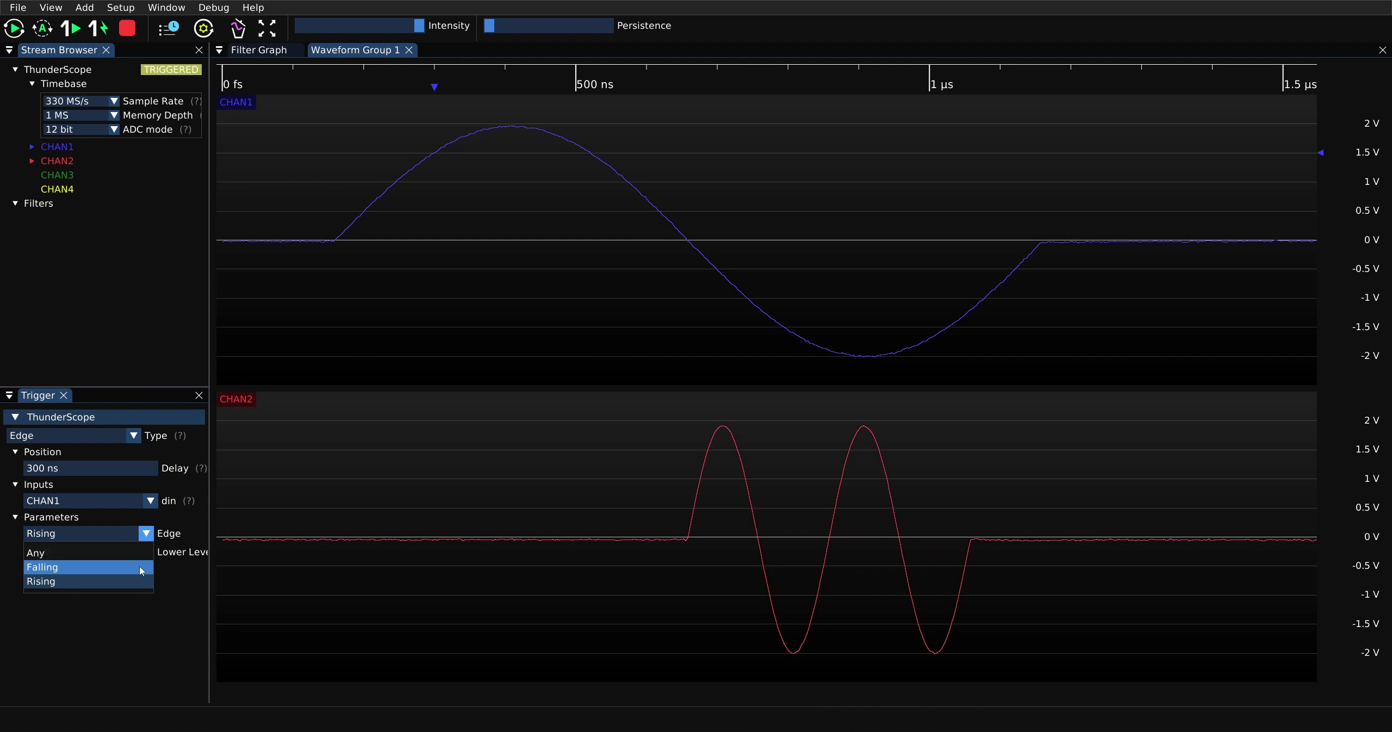Acquire a single waveform trigger
Image resolution: width=1392 pixels, height=732 pixels.
click(71, 28)
